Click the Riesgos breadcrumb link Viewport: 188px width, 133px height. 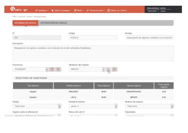tap(30, 16)
